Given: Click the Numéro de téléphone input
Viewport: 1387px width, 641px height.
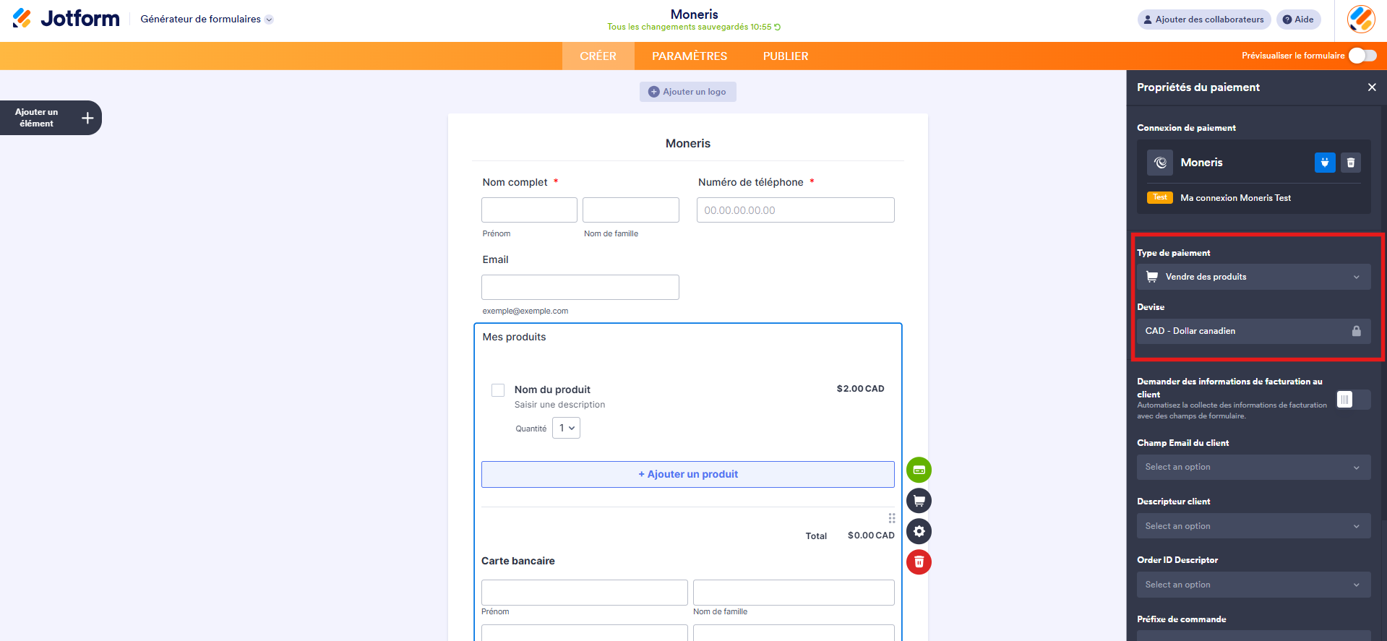Looking at the screenshot, I should click(x=796, y=210).
